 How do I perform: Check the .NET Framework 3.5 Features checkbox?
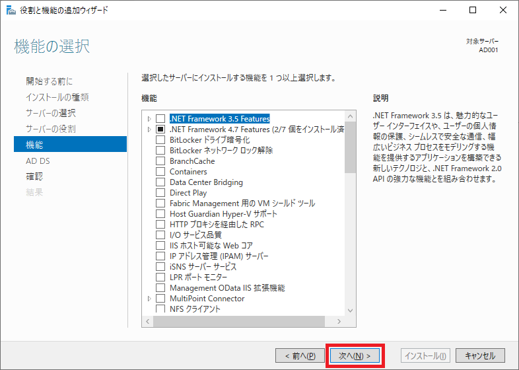tap(160, 118)
